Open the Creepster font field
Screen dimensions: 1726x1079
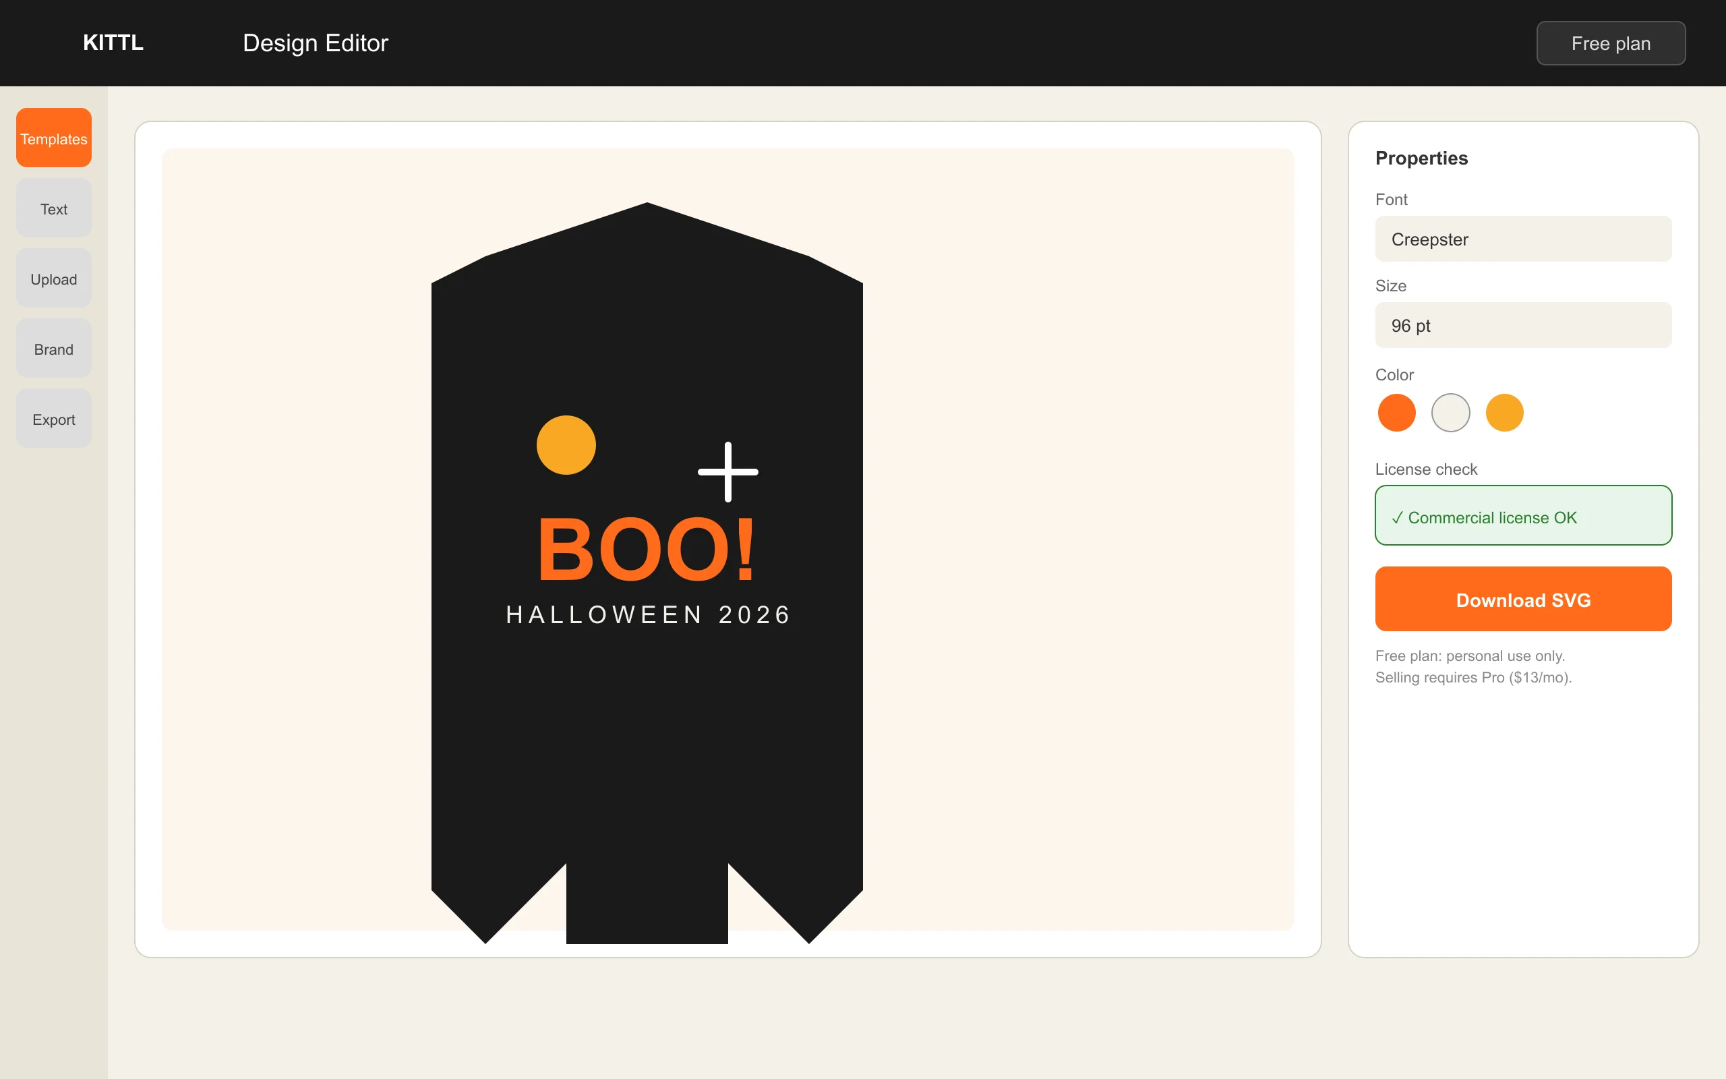click(x=1523, y=239)
